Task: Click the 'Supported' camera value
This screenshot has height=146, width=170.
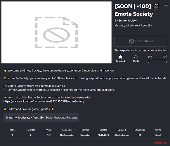Action: tap(85, 135)
